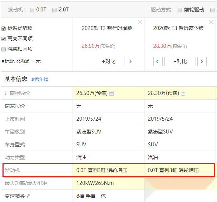Select the 厂商指导价 row label
The width and height of the screenshot is (217, 202).
tap(17, 93)
